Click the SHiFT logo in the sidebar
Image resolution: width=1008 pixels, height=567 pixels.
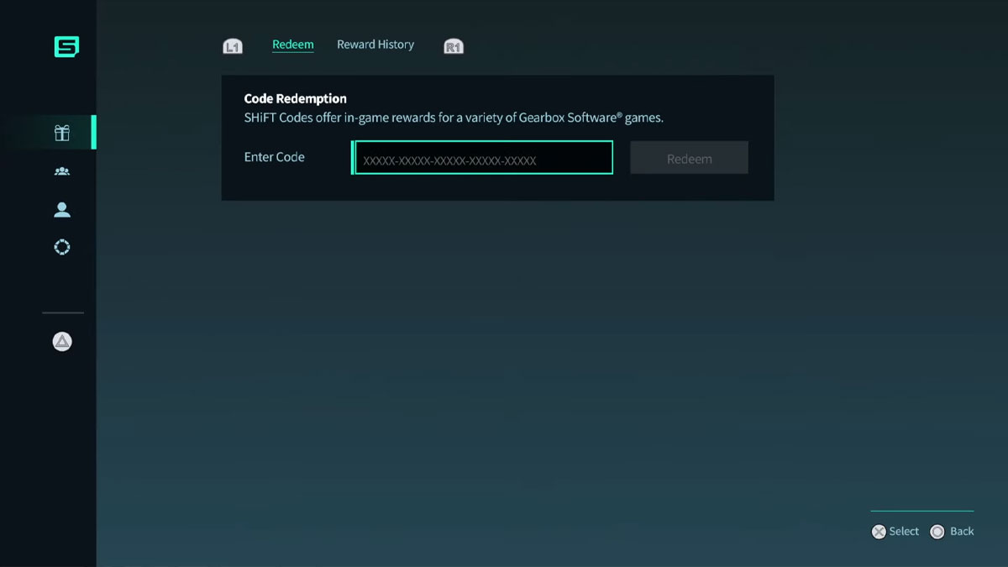point(66,47)
